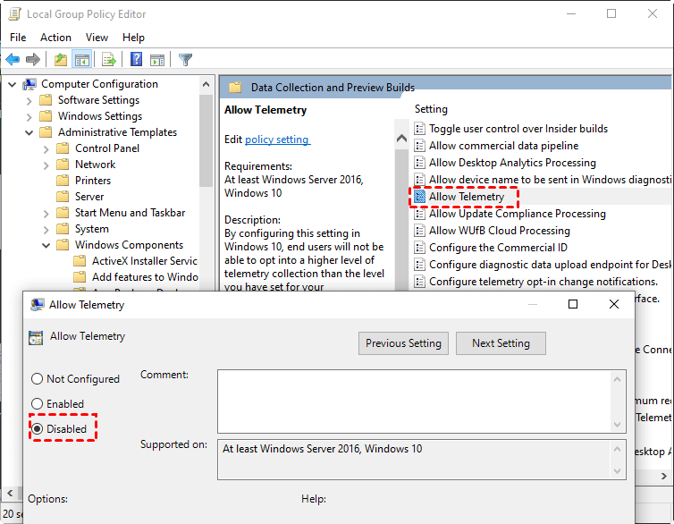The width and height of the screenshot is (674, 524).
Task: Click the tree pane scroll up arrow
Action: click(x=206, y=84)
